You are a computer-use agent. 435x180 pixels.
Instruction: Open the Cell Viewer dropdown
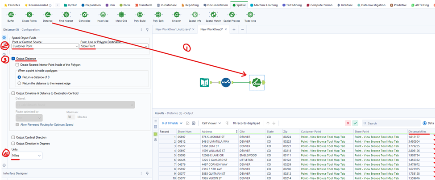coord(211,123)
